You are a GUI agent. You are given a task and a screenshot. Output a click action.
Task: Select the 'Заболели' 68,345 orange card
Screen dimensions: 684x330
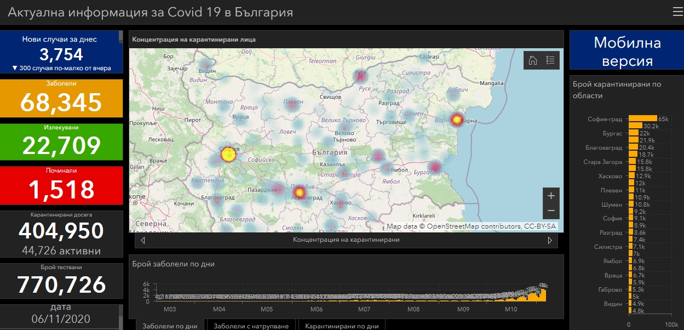61,98
